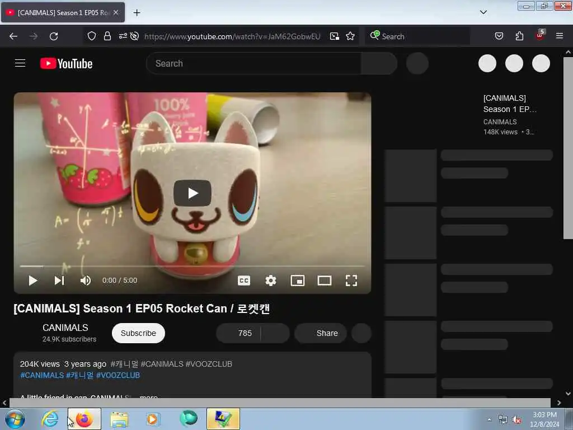Click the blue #CANIMALS hashtag link

coord(42,375)
